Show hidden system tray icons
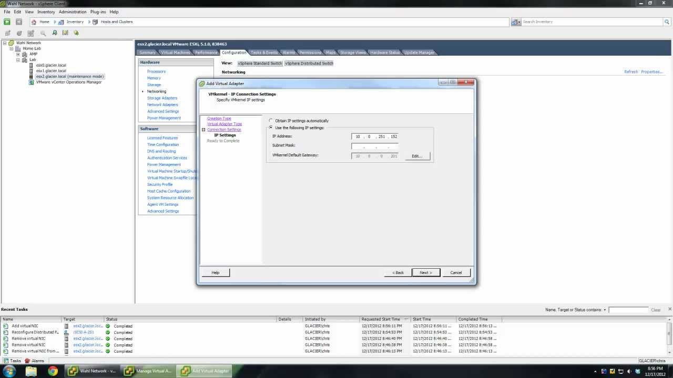The height and width of the screenshot is (378, 673). [x=596, y=371]
